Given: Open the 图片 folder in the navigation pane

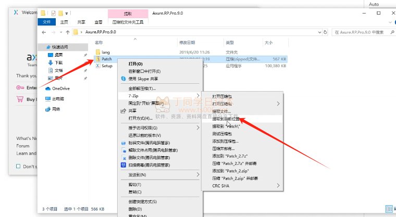Looking at the screenshot, I should tap(58, 78).
